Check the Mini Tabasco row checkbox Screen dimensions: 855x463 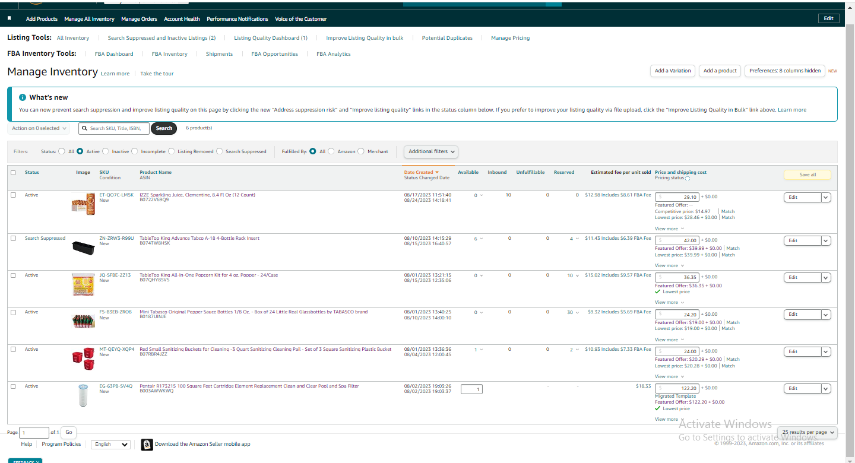[13, 312]
